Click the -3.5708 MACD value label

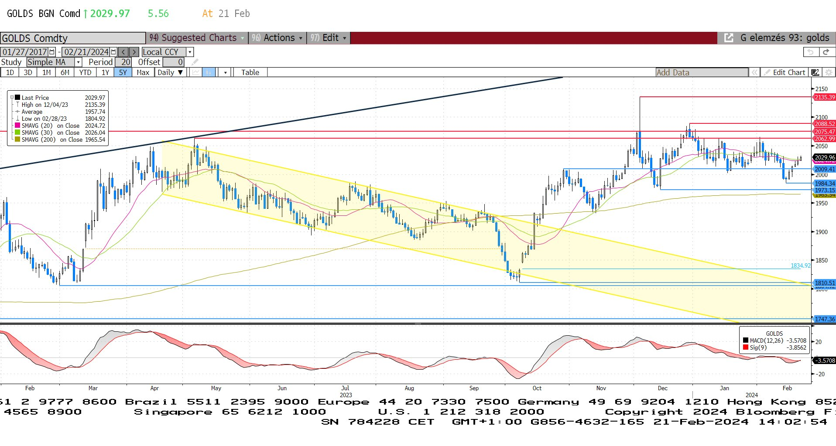click(825, 361)
